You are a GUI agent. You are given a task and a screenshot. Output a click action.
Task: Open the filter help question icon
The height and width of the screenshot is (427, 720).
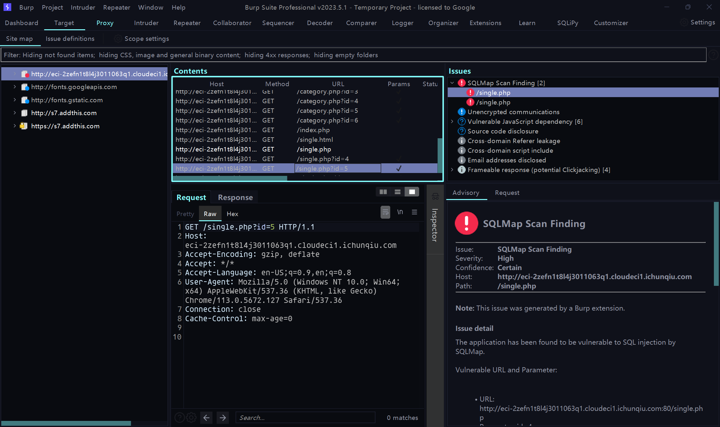pos(713,55)
